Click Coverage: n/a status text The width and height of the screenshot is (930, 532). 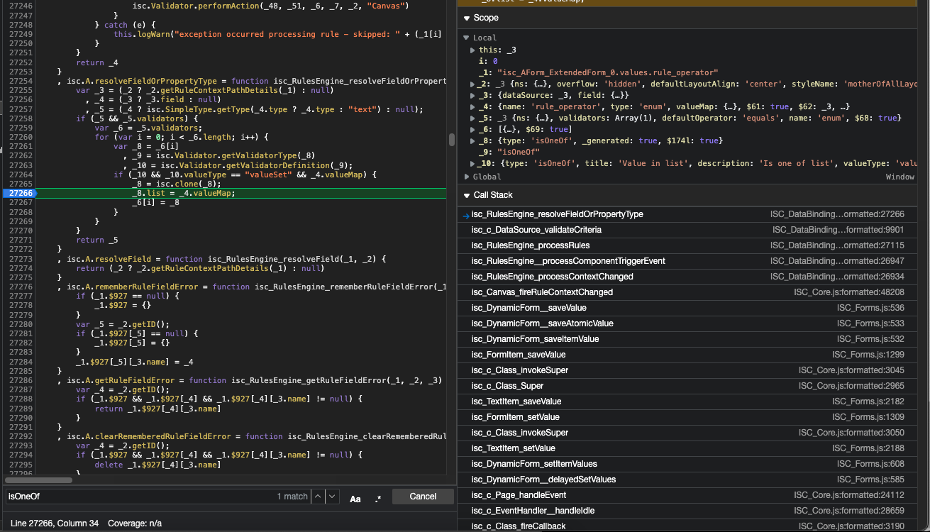135,523
